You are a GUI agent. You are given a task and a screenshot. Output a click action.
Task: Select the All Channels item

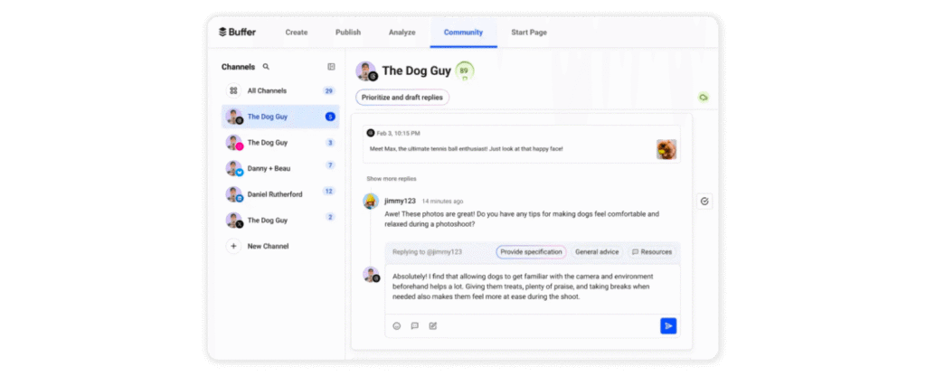[267, 91]
